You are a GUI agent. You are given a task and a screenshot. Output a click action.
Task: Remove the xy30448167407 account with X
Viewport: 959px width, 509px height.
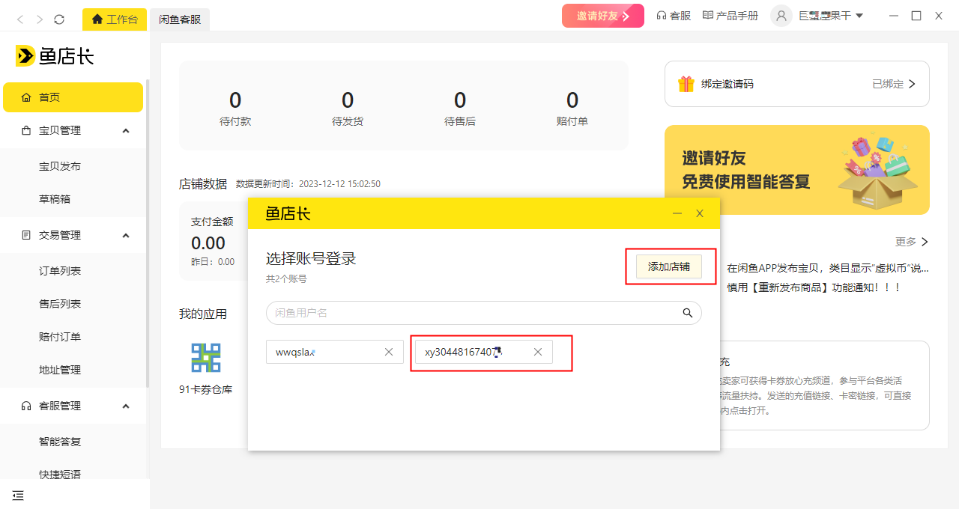point(538,352)
